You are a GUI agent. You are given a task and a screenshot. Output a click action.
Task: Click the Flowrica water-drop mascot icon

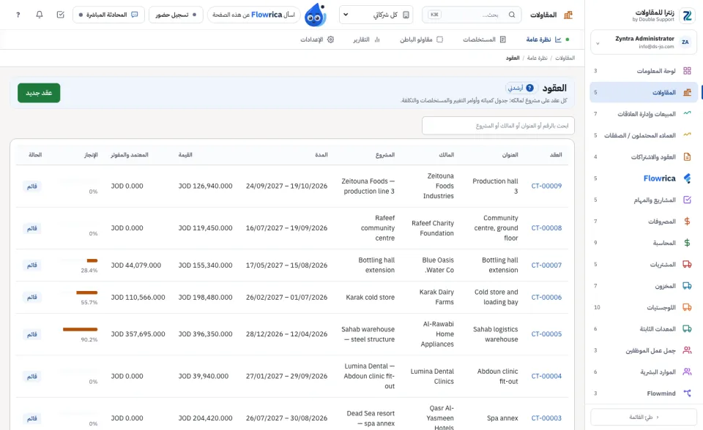click(315, 15)
